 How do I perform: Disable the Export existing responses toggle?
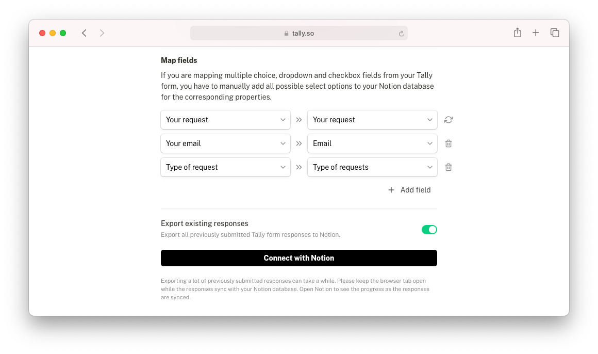(429, 230)
